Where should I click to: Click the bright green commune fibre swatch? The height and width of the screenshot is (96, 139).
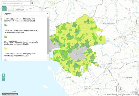coord(6,37)
